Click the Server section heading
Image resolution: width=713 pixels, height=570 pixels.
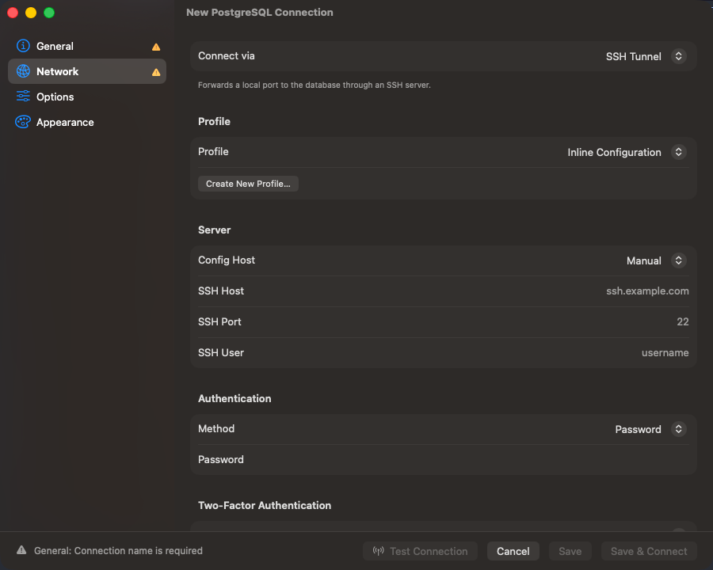point(214,230)
